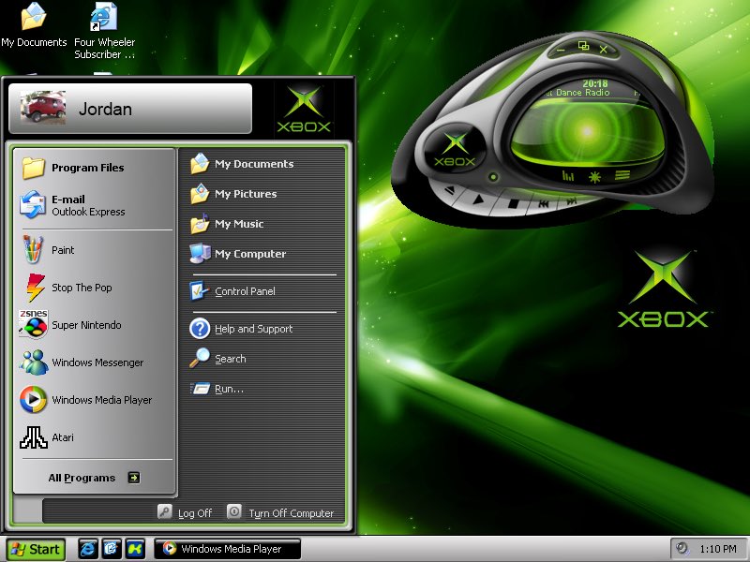Open Atari from the Start menu
This screenshot has height=562, width=750.
click(62, 437)
